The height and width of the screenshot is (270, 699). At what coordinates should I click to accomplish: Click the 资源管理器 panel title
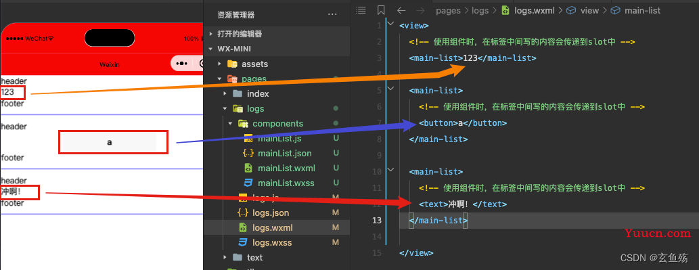(x=236, y=15)
